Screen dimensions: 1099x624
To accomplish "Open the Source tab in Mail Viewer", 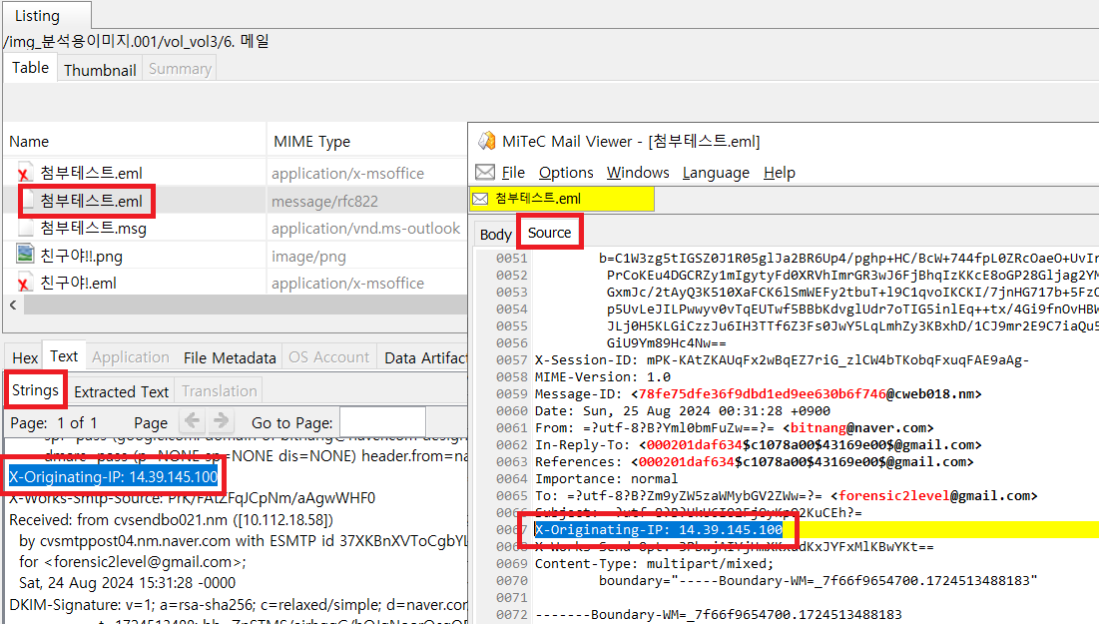I will [549, 233].
